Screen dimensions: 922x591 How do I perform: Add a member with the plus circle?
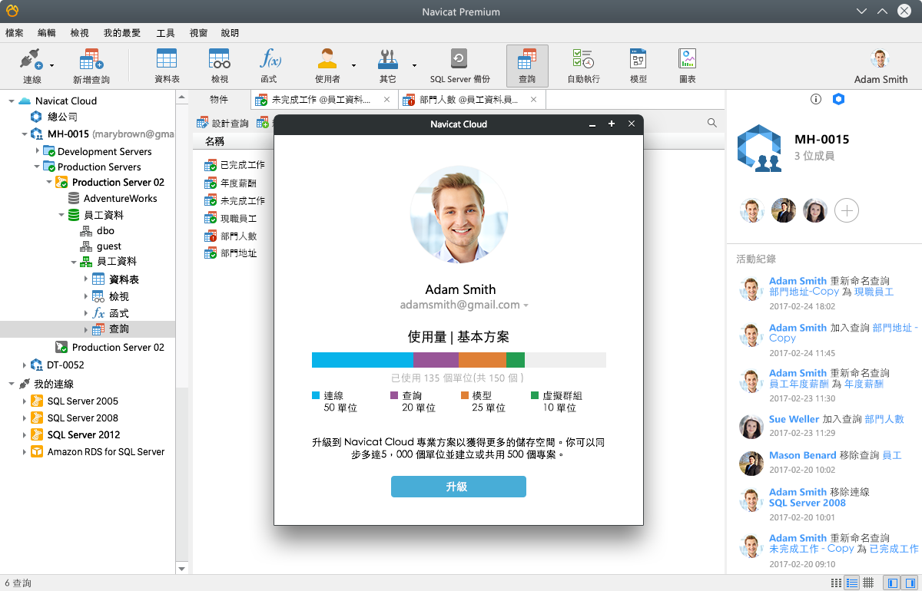click(847, 210)
